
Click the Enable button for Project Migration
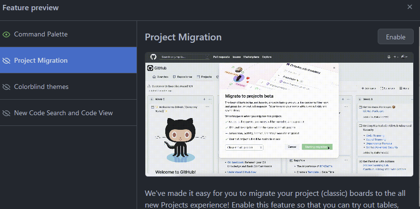click(395, 37)
